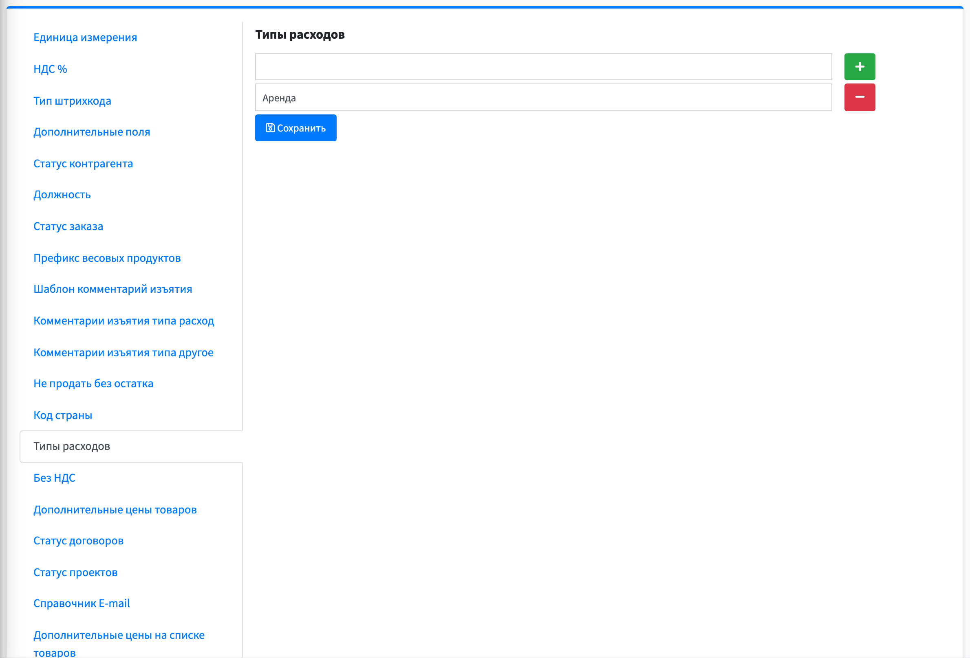The image size is (970, 658).
Task: Open Статус контрагента page
Action: click(83, 163)
